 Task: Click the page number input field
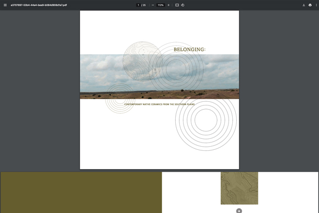(139, 5)
